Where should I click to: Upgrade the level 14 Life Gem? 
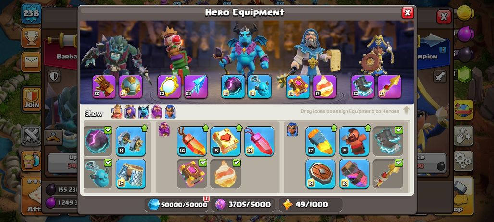point(192,141)
